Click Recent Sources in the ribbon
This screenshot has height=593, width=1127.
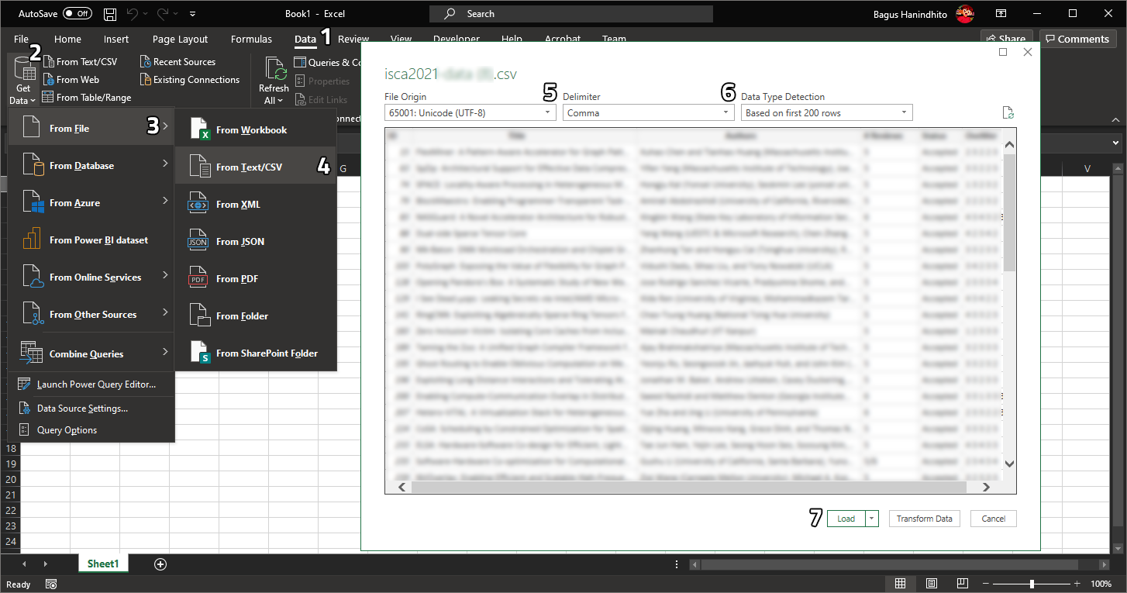click(178, 62)
